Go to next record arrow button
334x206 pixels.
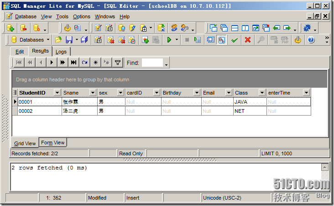[52, 63]
